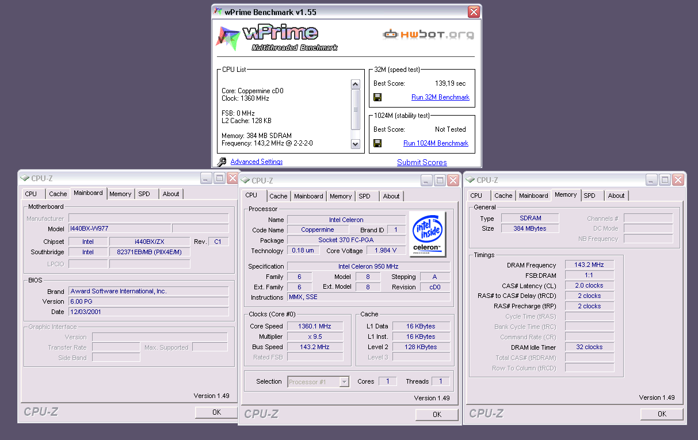Click the DRAM Frequency 143.2 MHz field
The width and height of the screenshot is (698, 440).
(589, 265)
